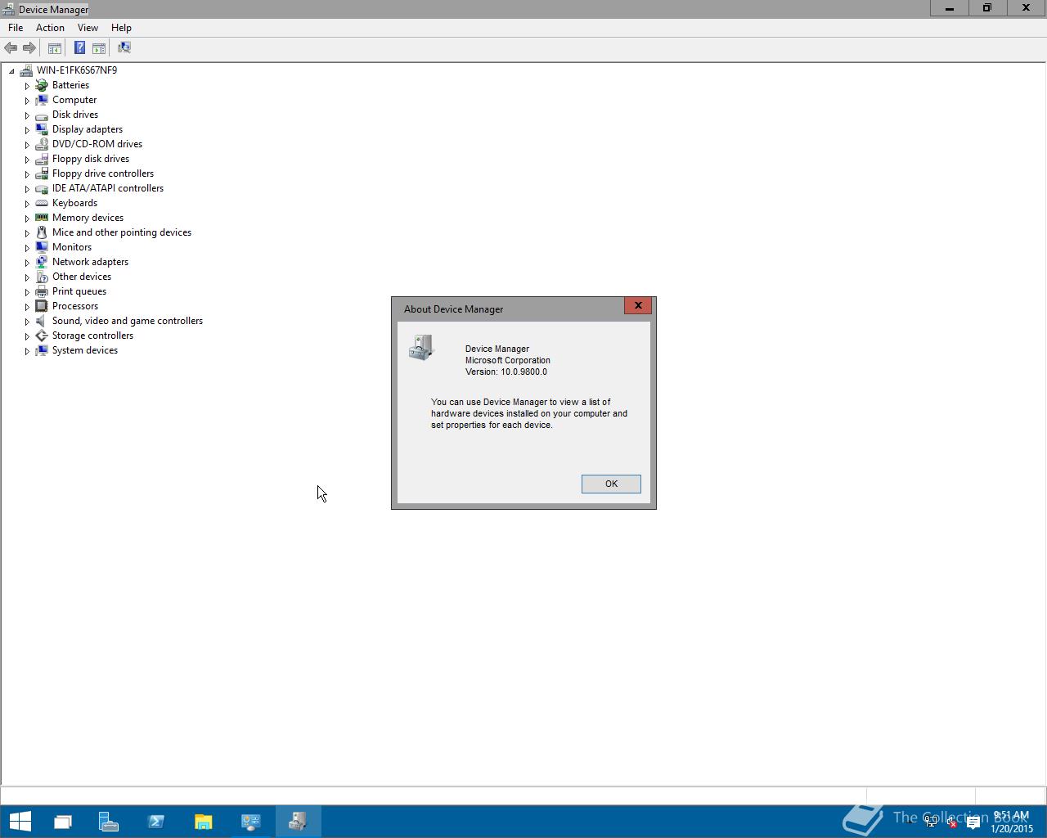
Task: Select the Monitors tree item label
Action: 72,247
